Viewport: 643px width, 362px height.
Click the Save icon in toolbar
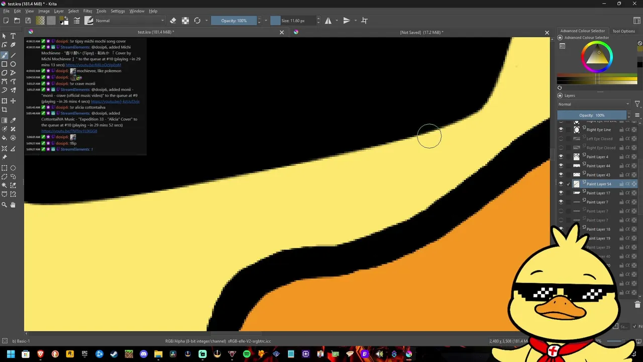point(28,21)
